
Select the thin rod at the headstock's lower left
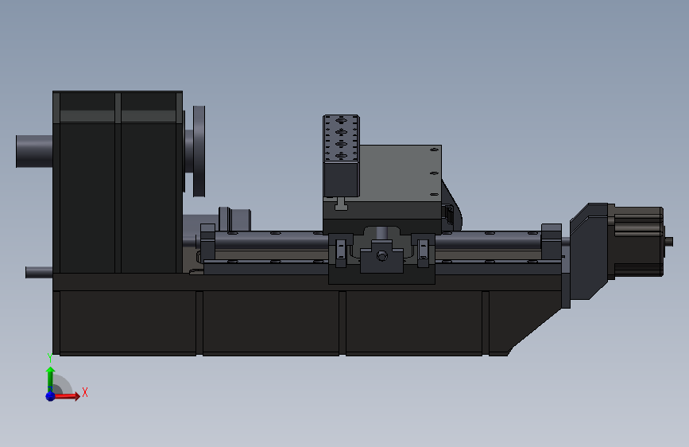39,272
